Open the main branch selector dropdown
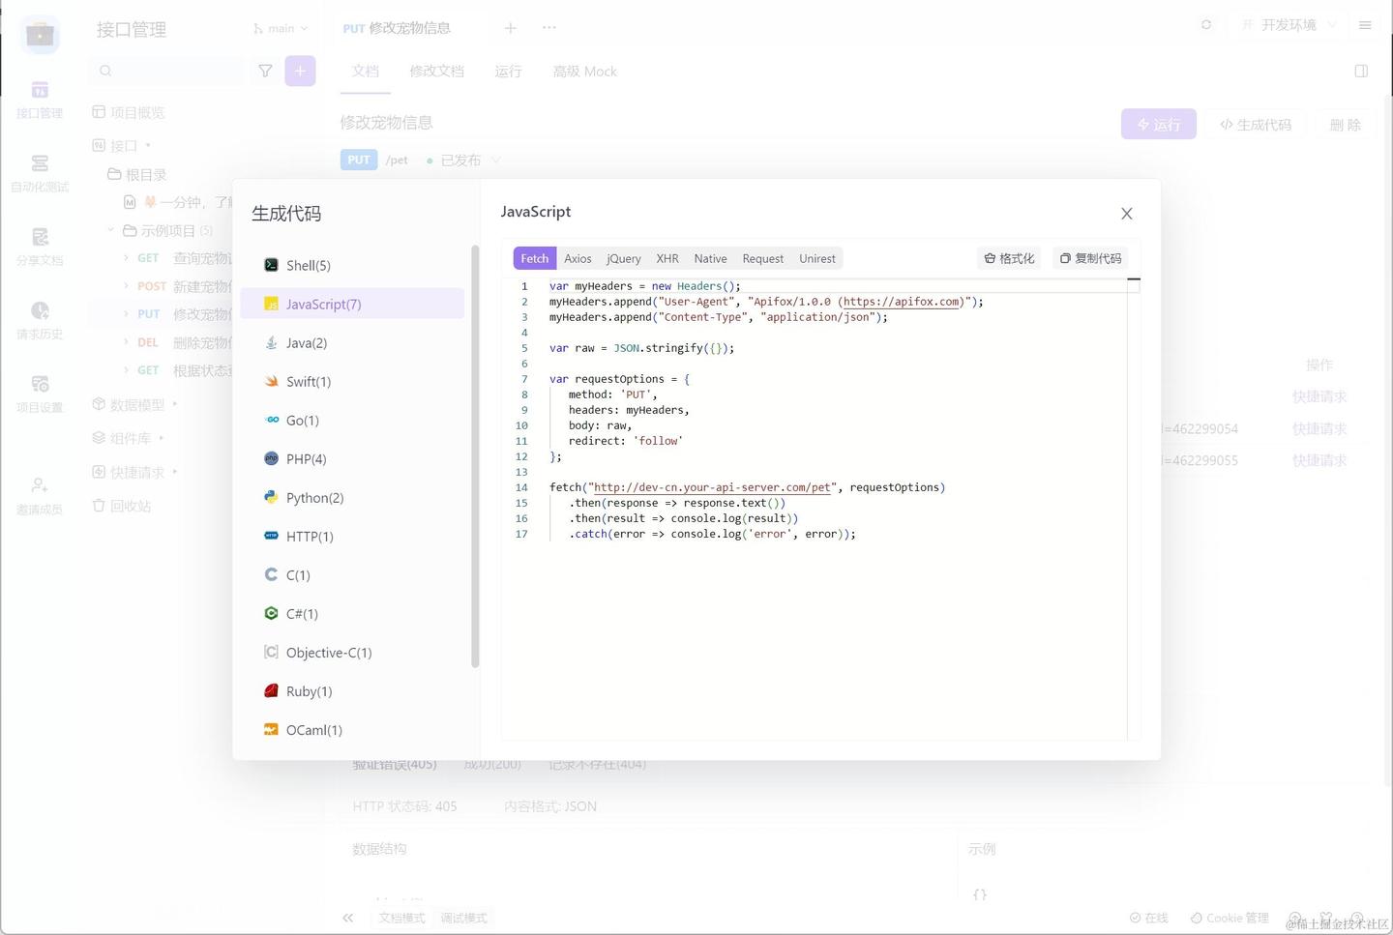 tap(280, 28)
